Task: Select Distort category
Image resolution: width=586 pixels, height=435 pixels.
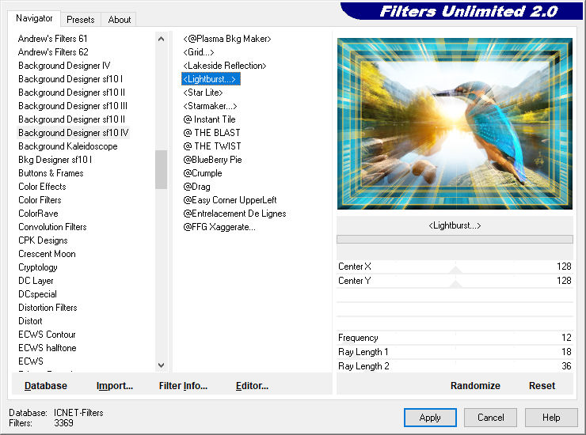Action: pyautogui.click(x=30, y=321)
